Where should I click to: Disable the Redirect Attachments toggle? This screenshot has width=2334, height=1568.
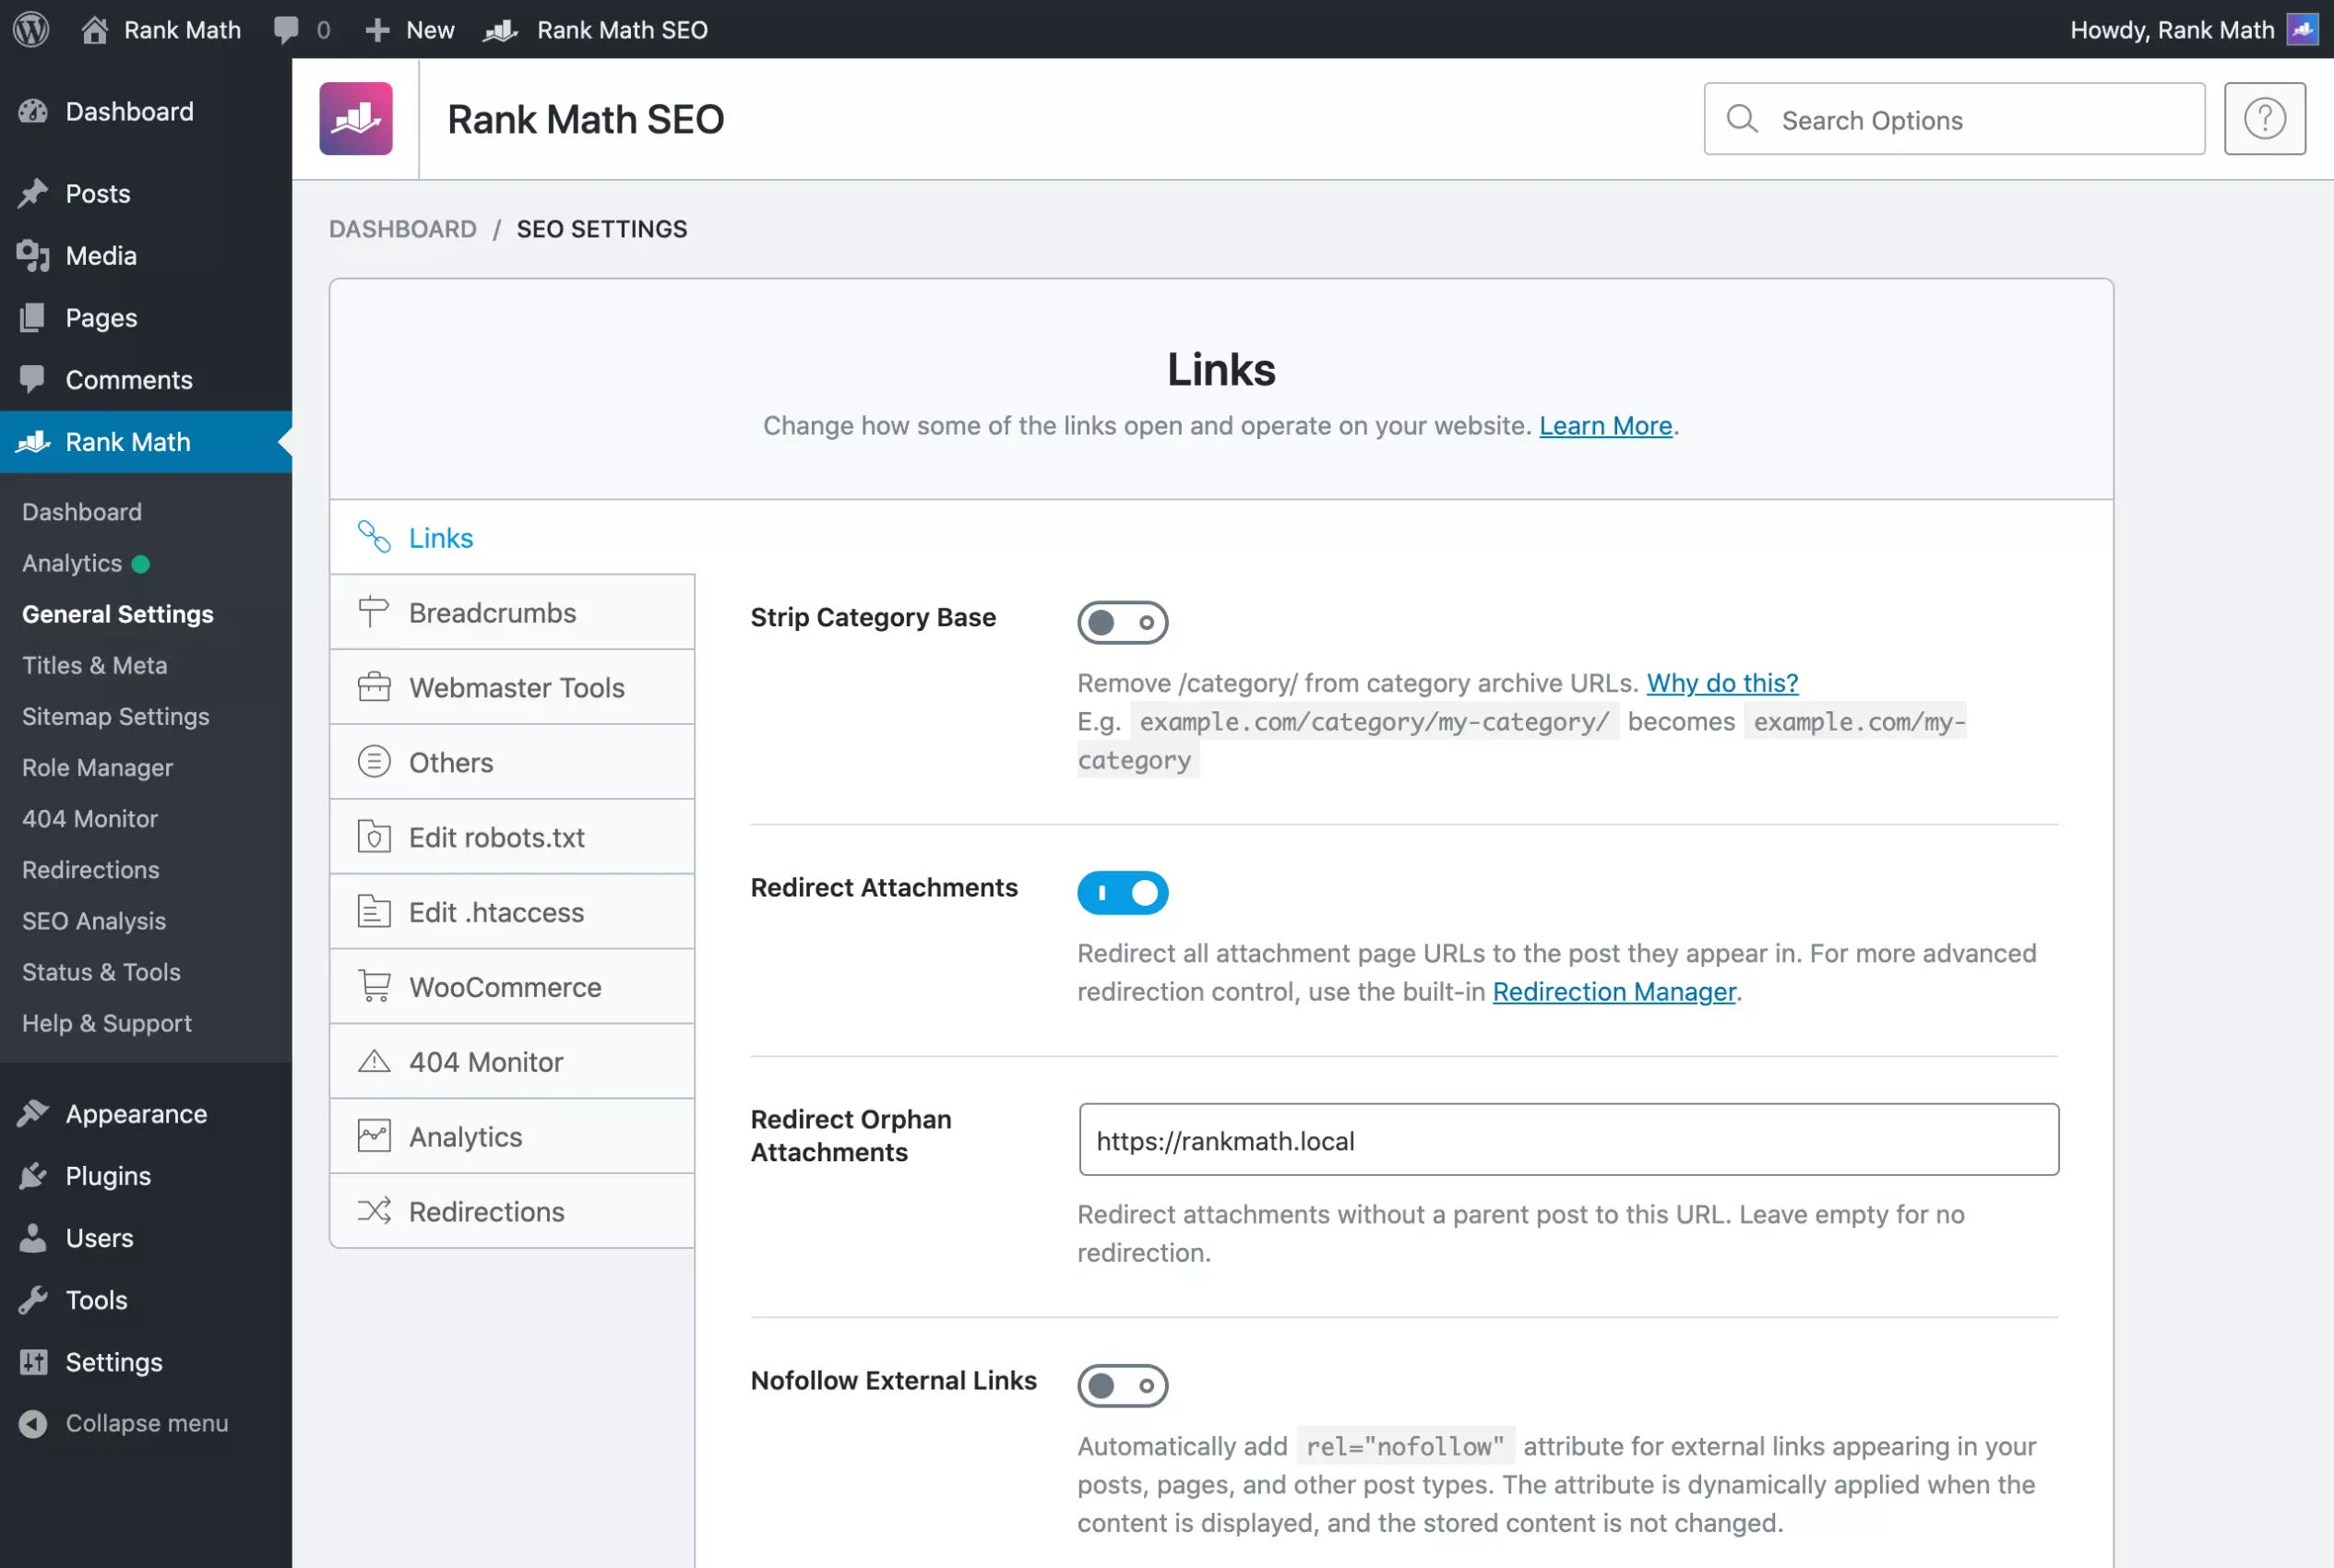coord(1122,892)
